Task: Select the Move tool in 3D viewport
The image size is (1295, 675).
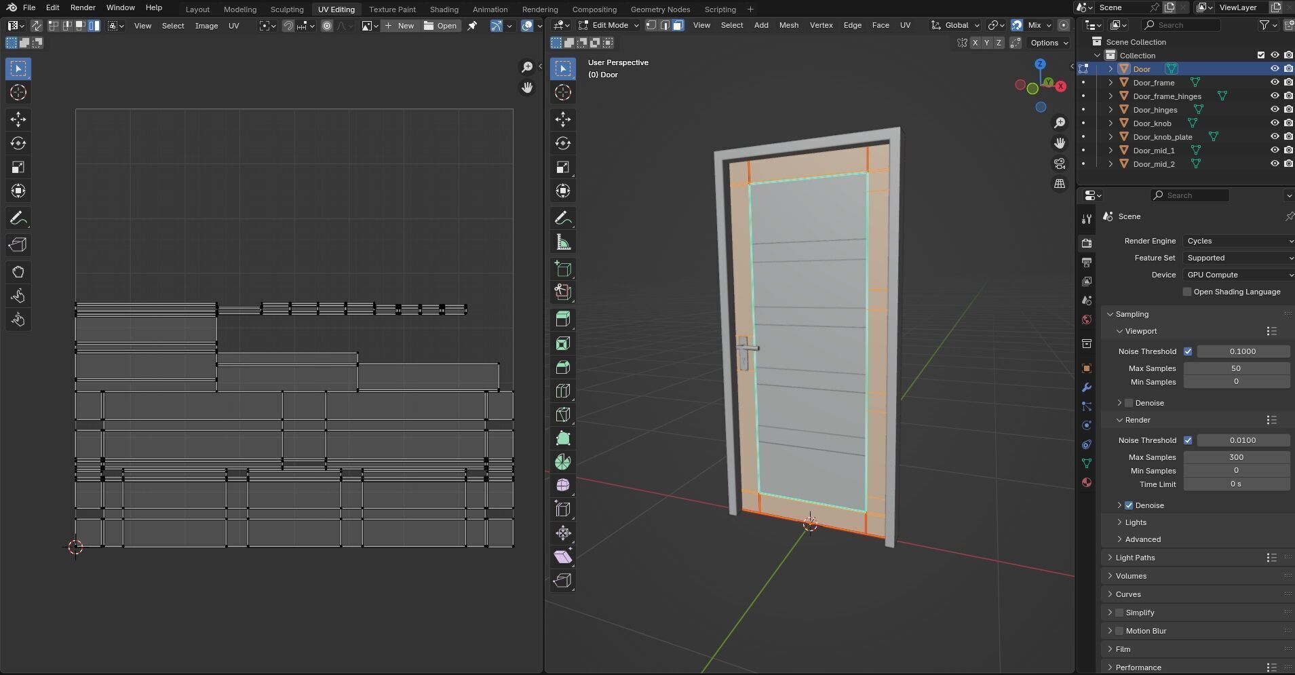Action: click(562, 119)
